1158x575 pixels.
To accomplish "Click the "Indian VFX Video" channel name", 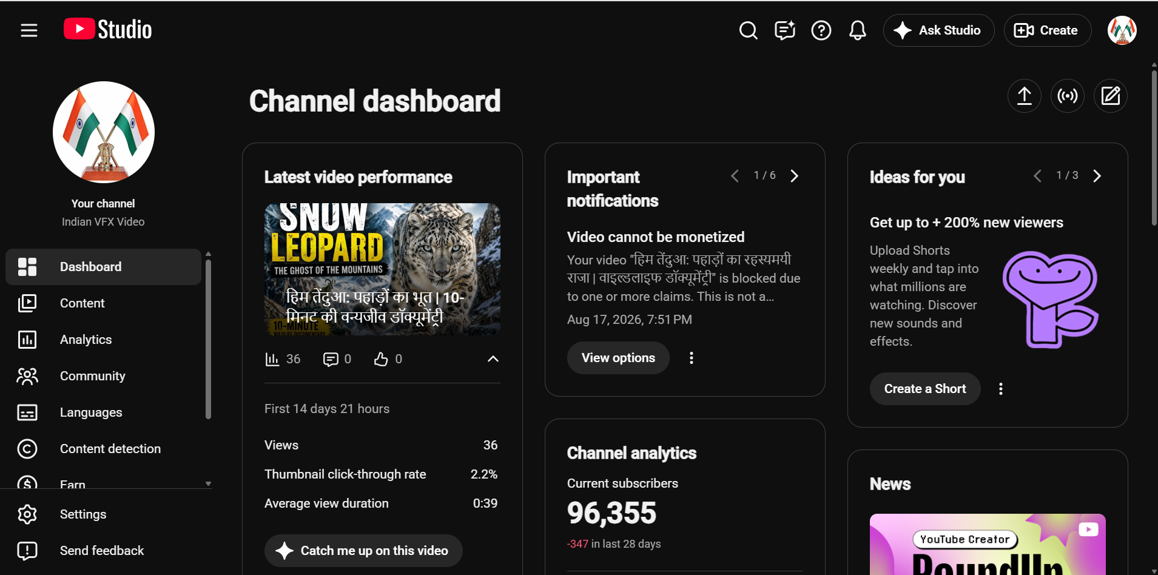I will 103,222.
